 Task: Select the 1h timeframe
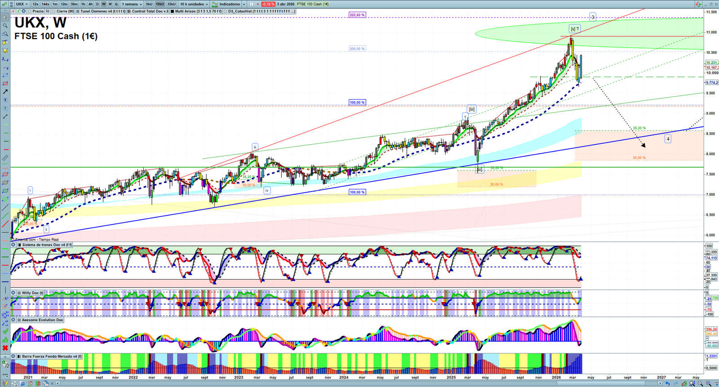(x=83, y=4)
